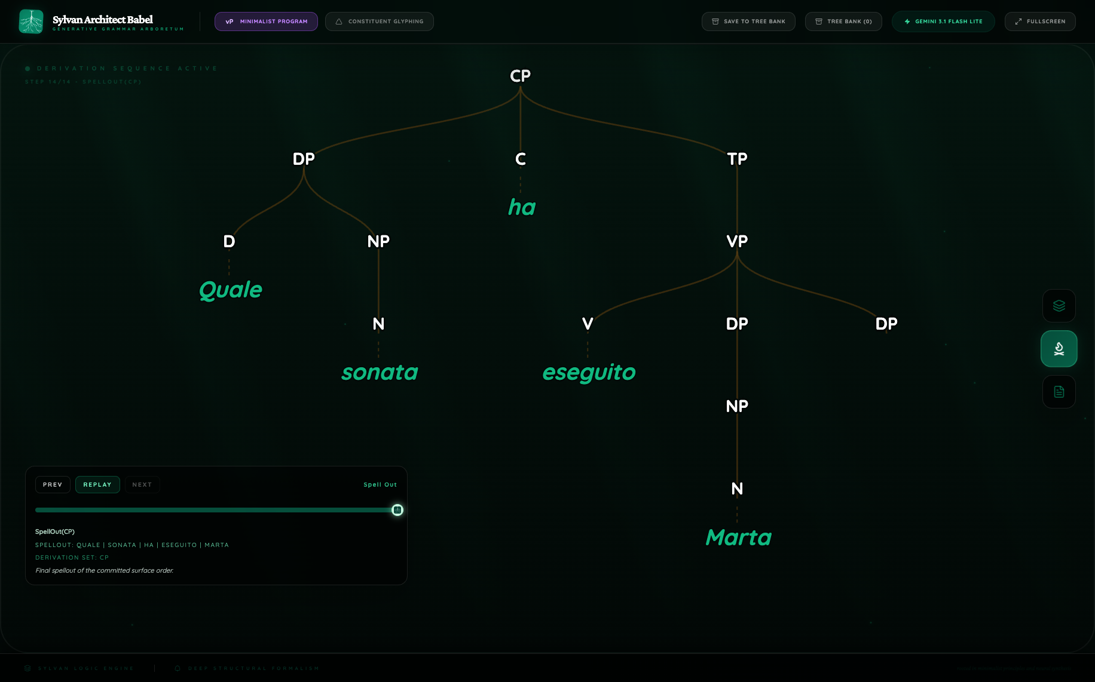Select the VP node in the tree
This screenshot has height=682, width=1095.
click(x=737, y=241)
